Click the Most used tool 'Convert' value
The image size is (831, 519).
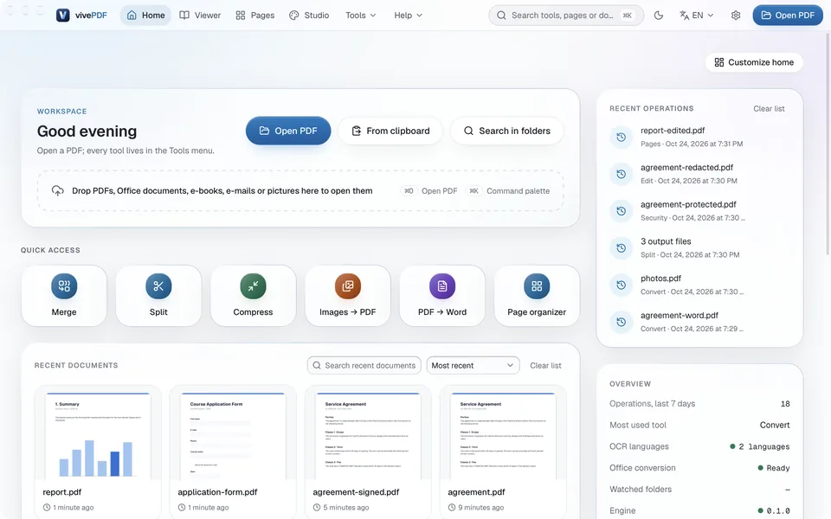pyautogui.click(x=774, y=426)
